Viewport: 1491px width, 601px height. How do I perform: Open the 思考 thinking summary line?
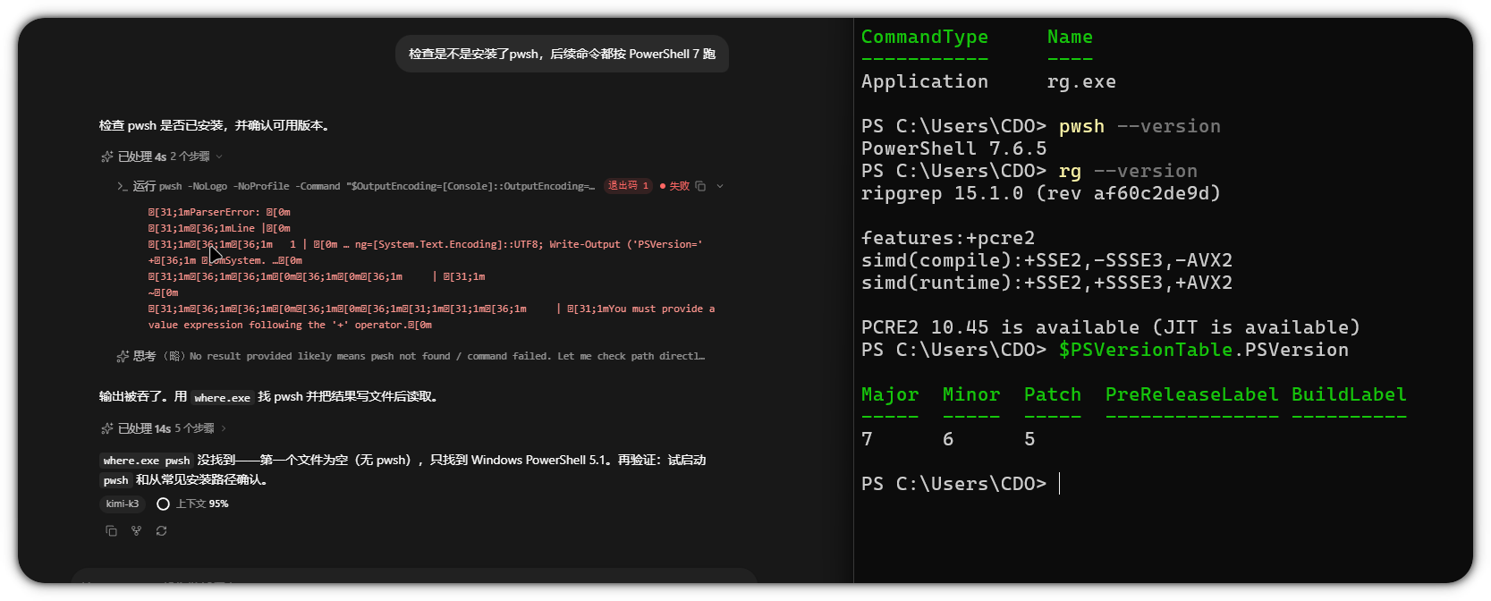[411, 356]
